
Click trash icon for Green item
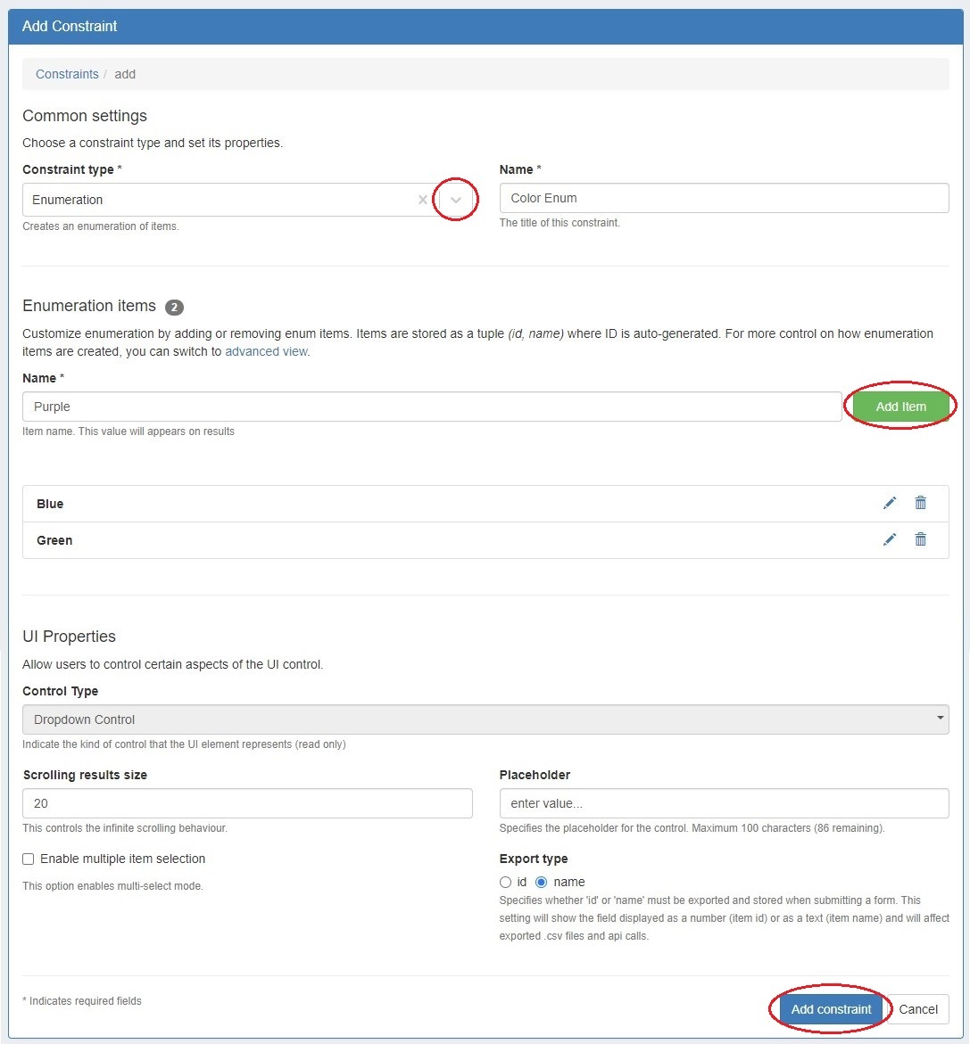coord(920,540)
